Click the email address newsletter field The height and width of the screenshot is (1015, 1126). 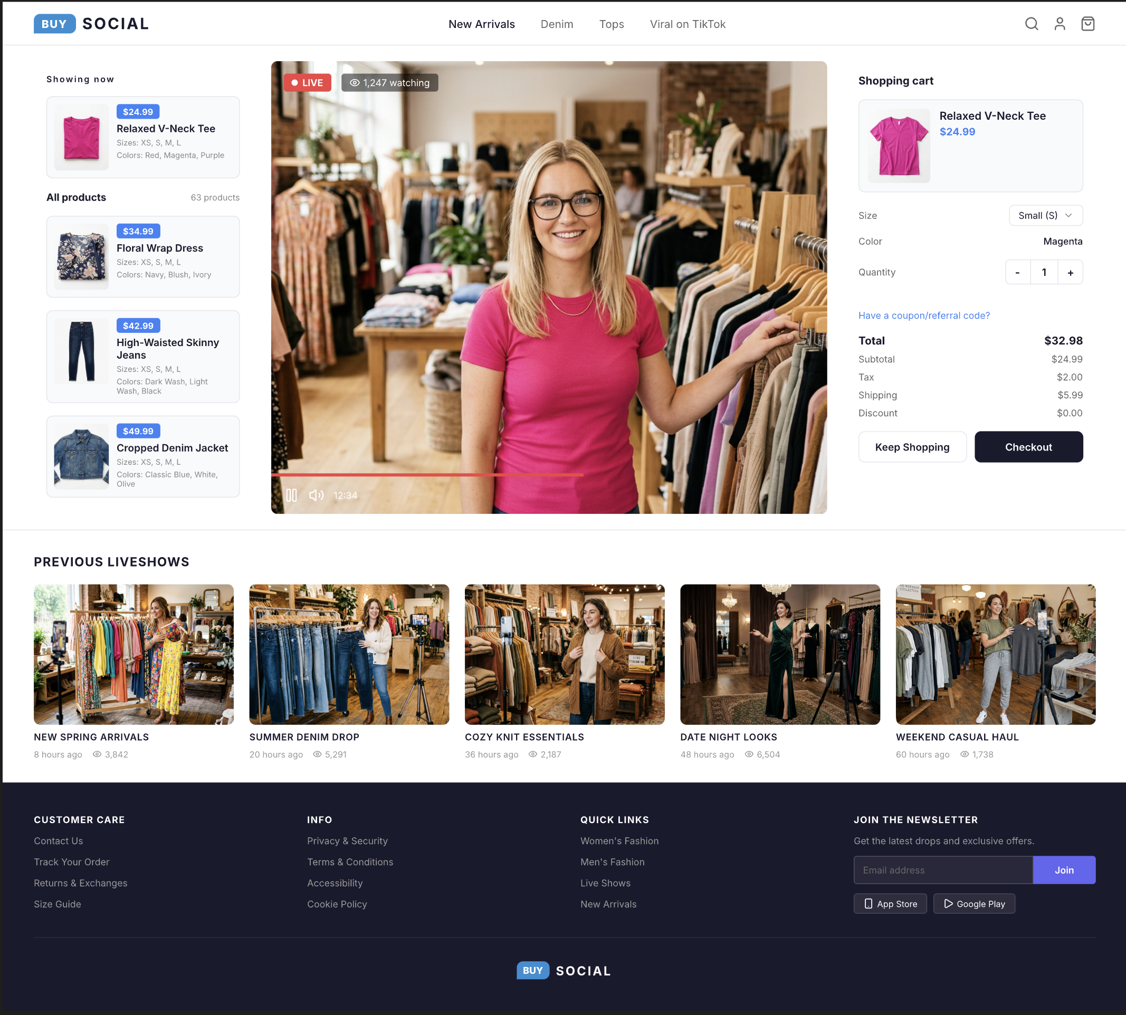pos(942,870)
